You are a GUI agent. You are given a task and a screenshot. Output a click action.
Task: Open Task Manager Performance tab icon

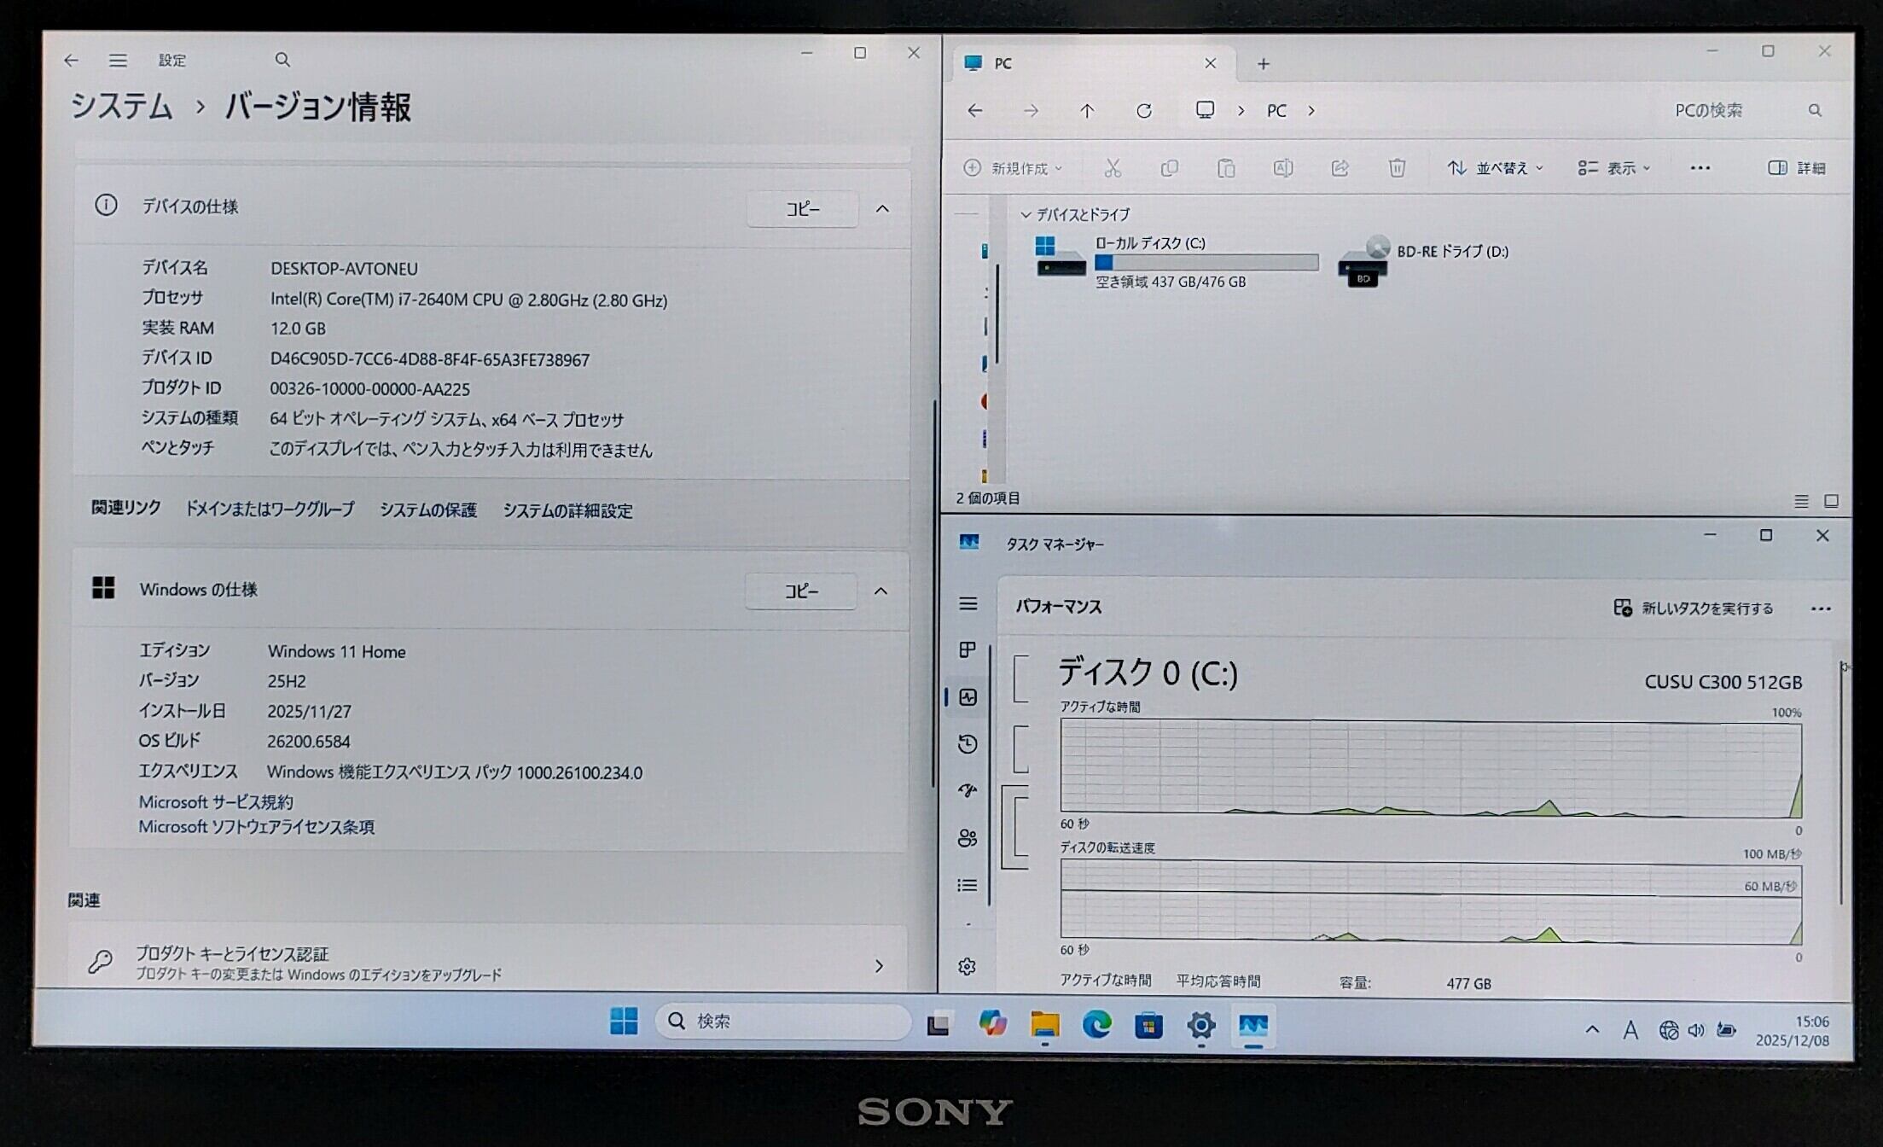[968, 697]
